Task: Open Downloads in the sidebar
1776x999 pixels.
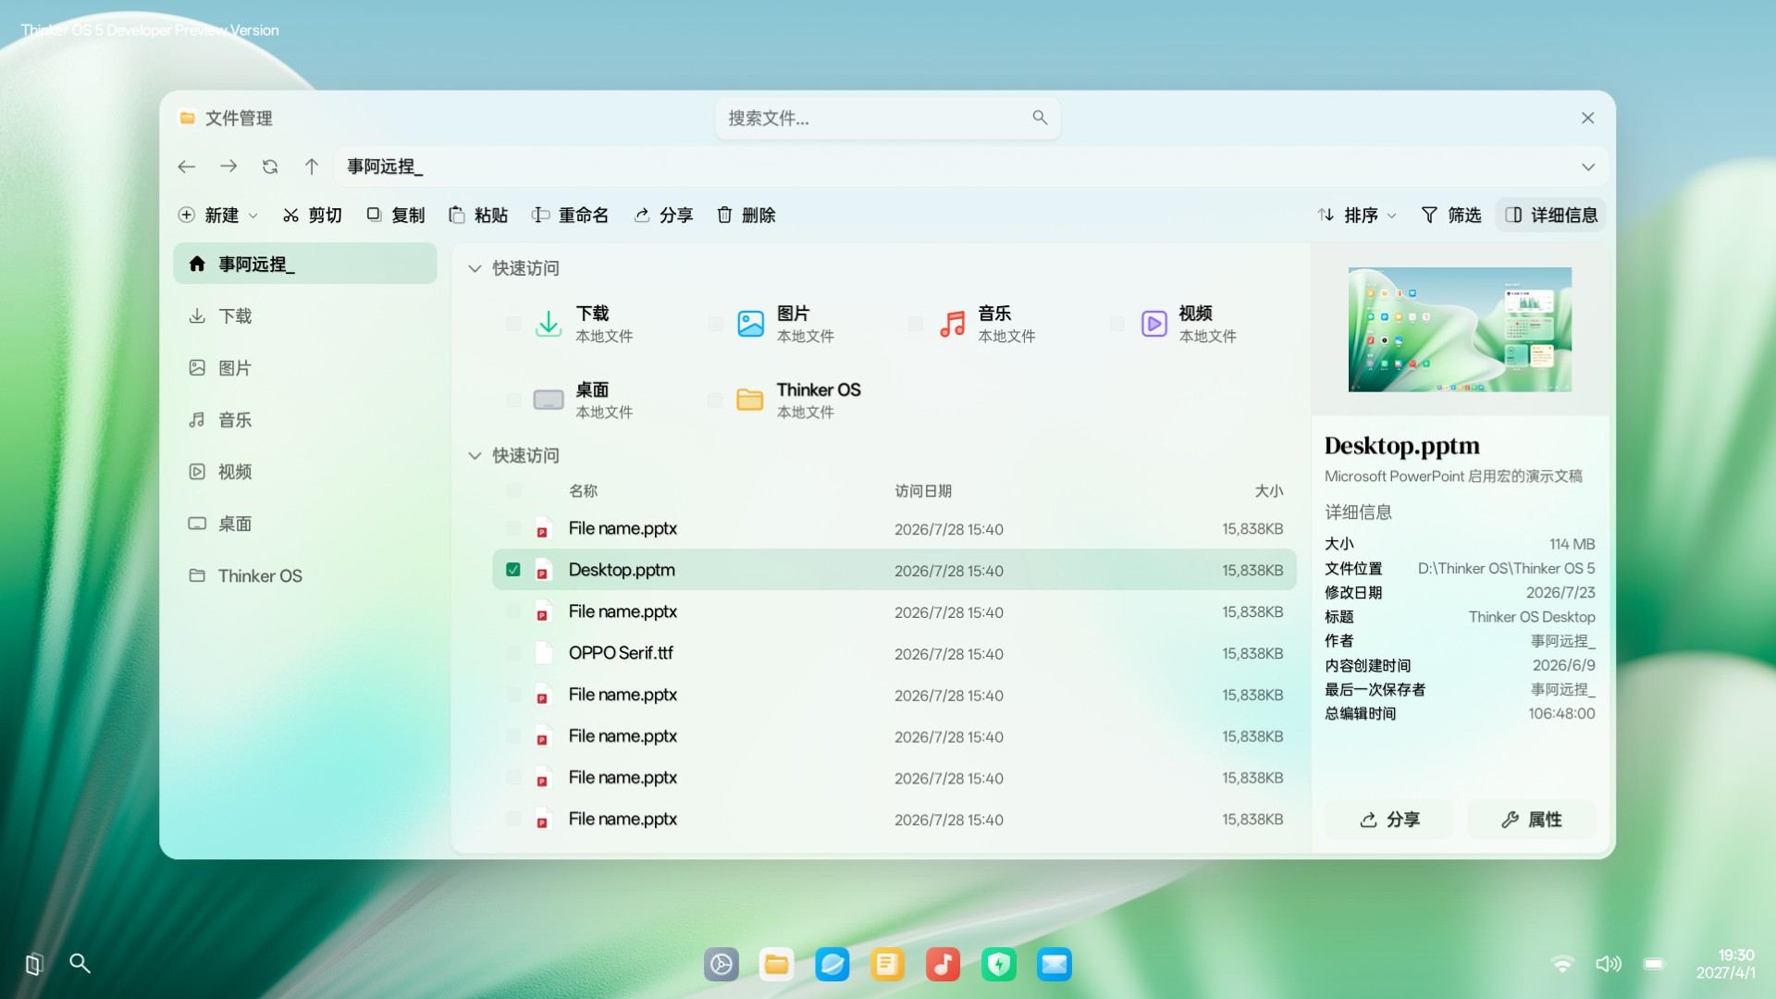Action: tap(305, 315)
